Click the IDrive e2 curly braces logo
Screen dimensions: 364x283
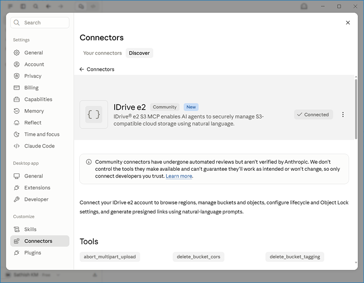pos(94,114)
